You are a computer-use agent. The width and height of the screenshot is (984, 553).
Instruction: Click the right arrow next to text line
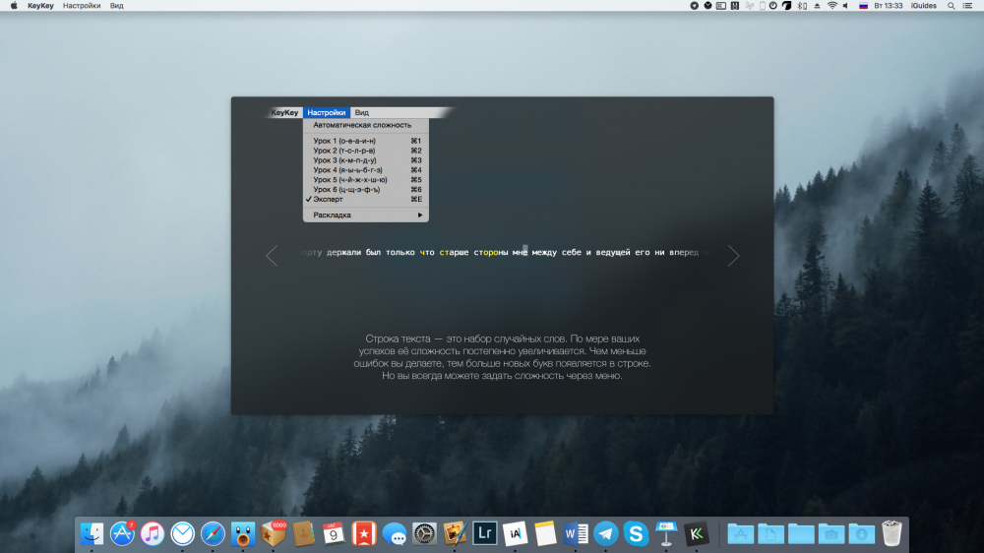coord(733,256)
